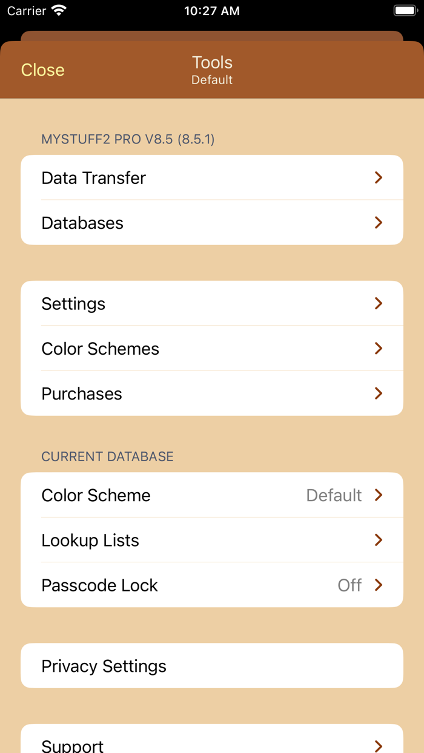Image resolution: width=424 pixels, height=753 pixels.
Task: Tap the Lookup Lists arrow icon
Action: pyautogui.click(x=379, y=540)
